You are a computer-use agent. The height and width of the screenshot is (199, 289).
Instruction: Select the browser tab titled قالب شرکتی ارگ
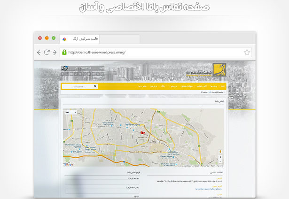pos(85,38)
